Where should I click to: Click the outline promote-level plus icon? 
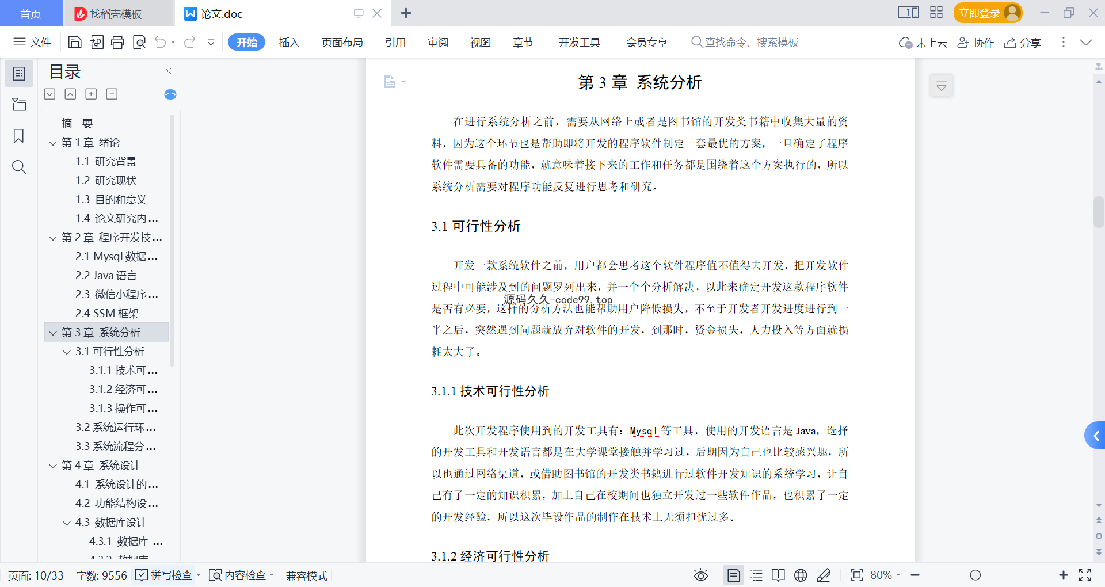[91, 94]
